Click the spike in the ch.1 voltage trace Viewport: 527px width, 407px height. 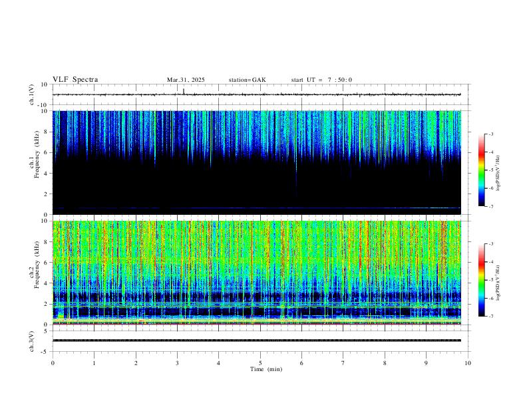pyautogui.click(x=184, y=91)
